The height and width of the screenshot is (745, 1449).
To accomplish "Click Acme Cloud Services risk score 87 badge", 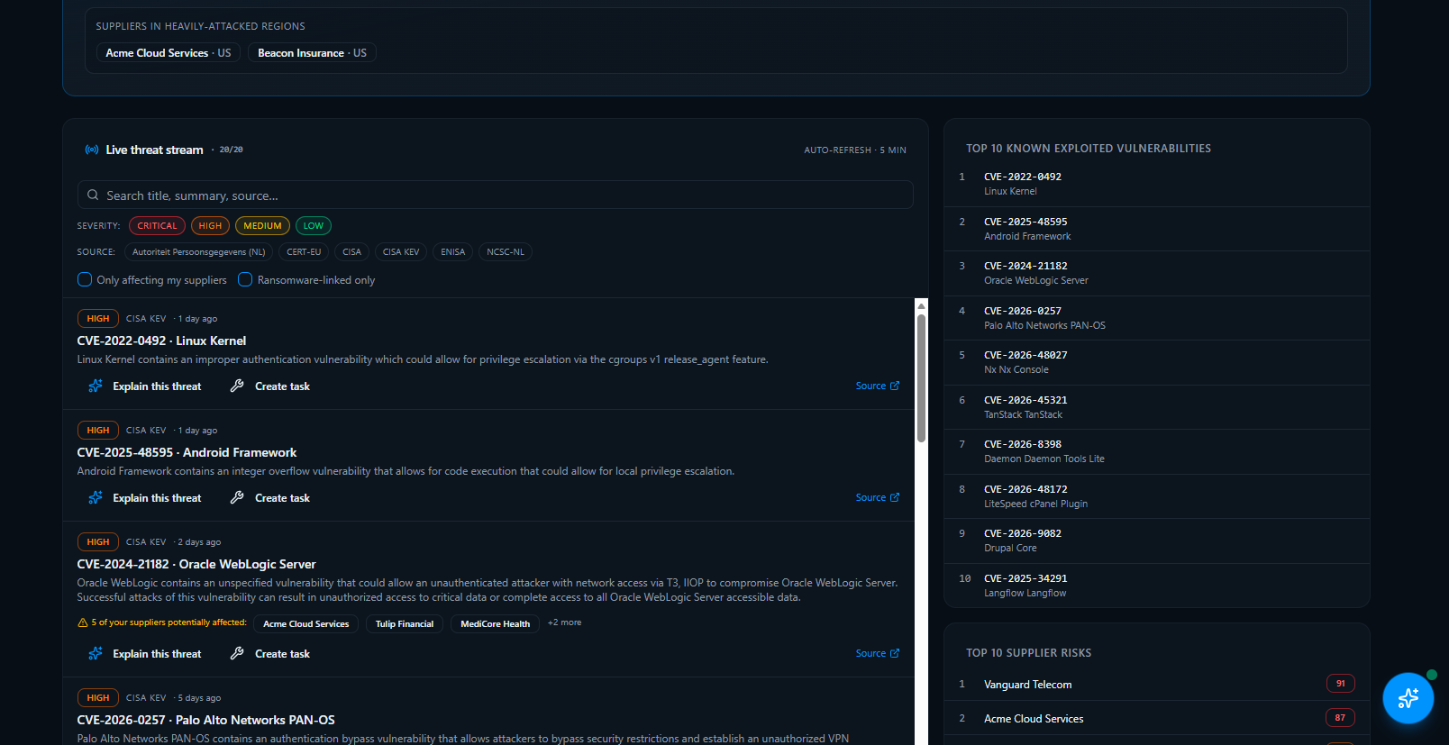I will point(1340,718).
